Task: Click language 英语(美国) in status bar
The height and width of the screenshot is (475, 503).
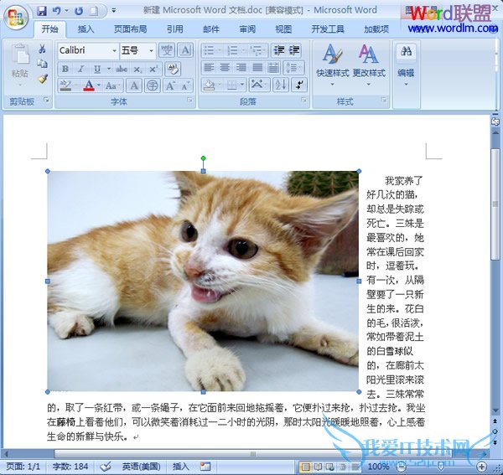Action: [x=141, y=467]
